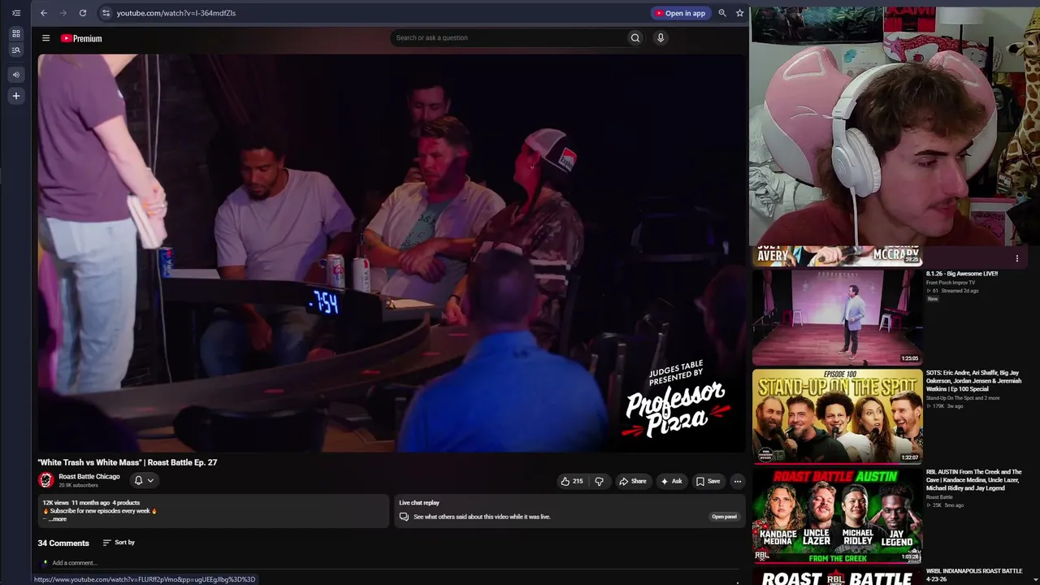Reload the page with the refresh icon

pyautogui.click(x=83, y=13)
